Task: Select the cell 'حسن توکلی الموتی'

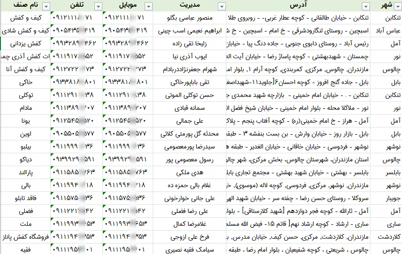Action: [190, 95]
